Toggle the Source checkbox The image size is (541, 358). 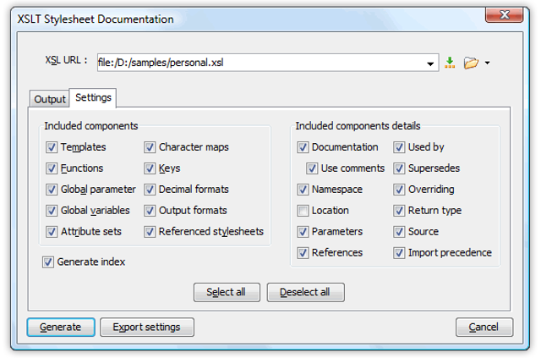point(399,232)
